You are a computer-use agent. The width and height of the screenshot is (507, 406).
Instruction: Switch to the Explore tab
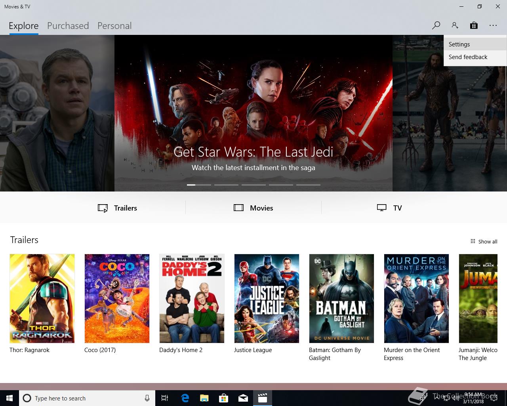click(24, 26)
